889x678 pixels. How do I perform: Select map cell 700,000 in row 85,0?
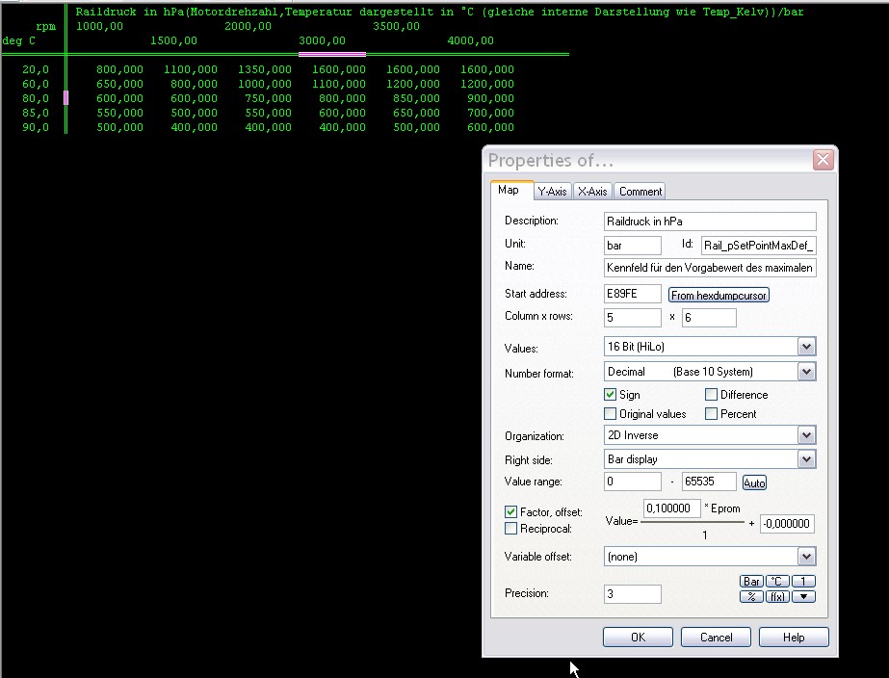tap(490, 113)
